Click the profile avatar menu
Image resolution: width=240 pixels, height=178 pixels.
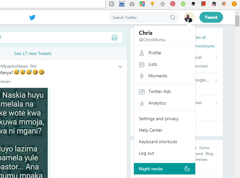pos(189,18)
